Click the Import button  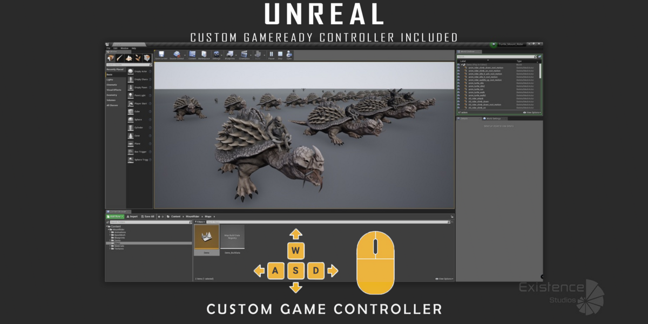(132, 217)
